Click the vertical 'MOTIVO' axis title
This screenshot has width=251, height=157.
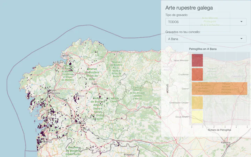[x=167, y=88]
